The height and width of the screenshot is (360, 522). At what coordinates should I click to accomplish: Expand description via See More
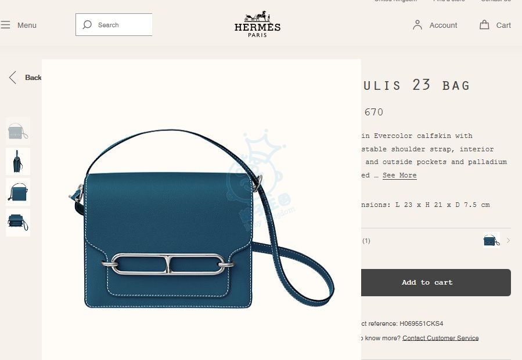(399, 175)
